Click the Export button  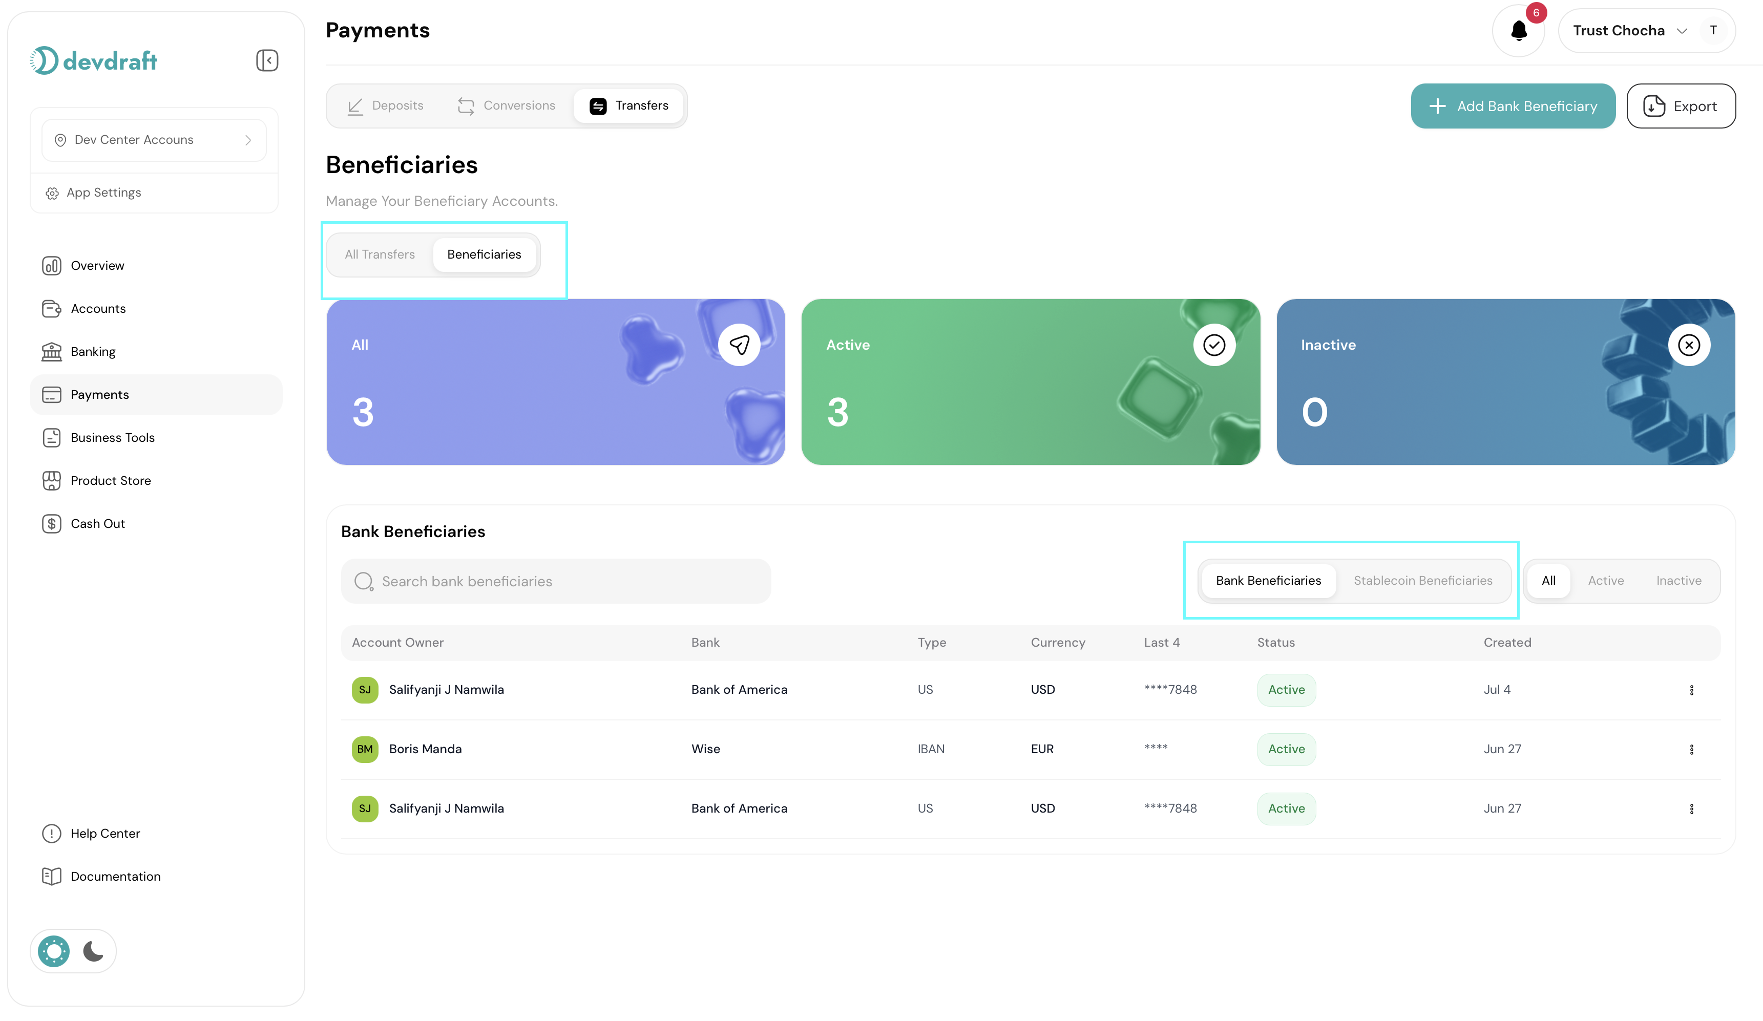click(x=1681, y=105)
